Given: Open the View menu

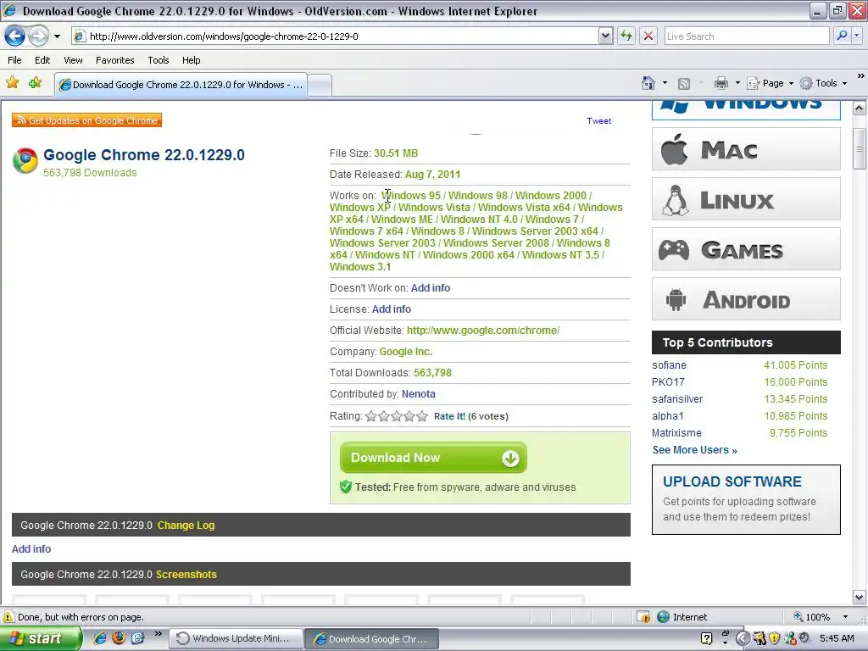Looking at the screenshot, I should pos(73,60).
